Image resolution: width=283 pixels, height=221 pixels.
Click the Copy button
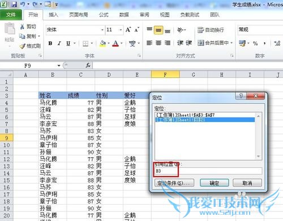pyautogui.click(x=28, y=36)
